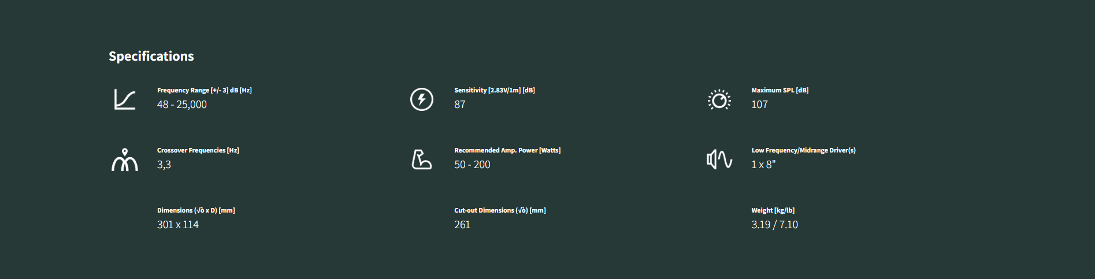Click the 50 - 200 watts value
The height and width of the screenshot is (279, 1095).
pos(472,165)
